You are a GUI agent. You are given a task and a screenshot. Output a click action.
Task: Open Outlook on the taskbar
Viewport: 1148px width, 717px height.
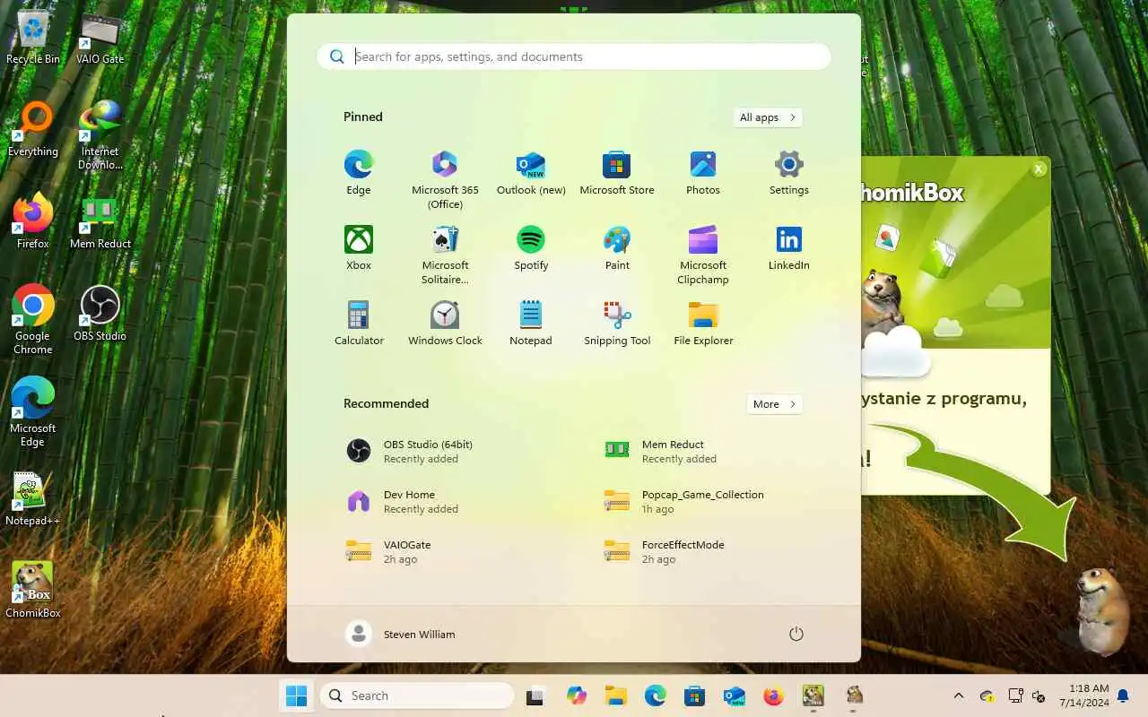click(x=734, y=695)
